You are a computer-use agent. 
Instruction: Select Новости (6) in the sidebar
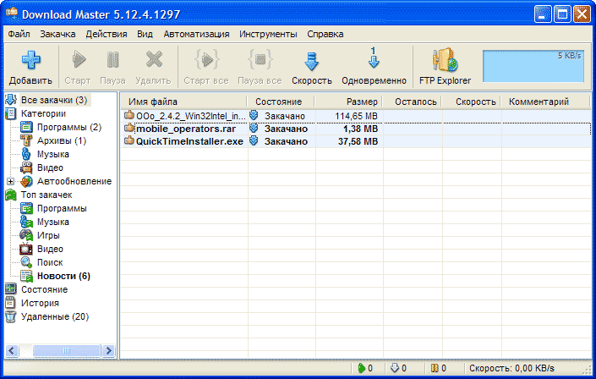pos(63,276)
